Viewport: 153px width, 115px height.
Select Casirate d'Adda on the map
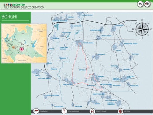coord(95,30)
